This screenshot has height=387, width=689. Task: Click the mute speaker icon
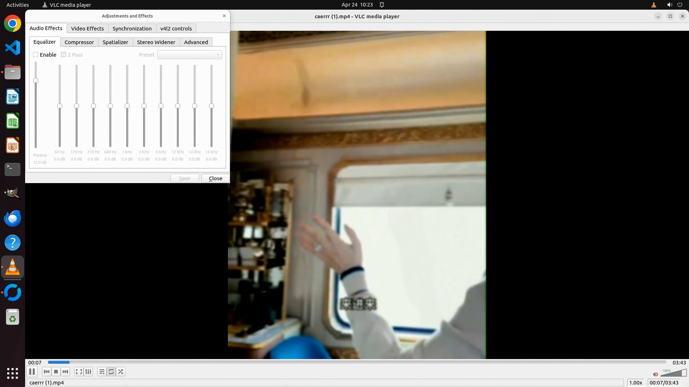[x=656, y=374]
